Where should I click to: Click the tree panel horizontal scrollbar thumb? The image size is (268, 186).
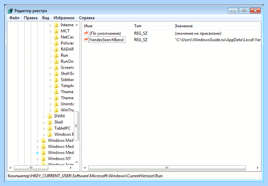point(31,168)
